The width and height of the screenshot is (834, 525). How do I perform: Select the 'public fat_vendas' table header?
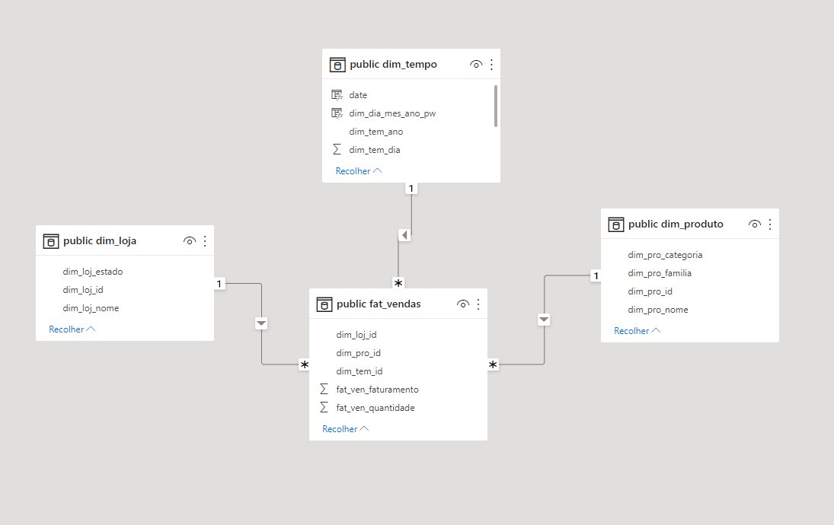398,304
